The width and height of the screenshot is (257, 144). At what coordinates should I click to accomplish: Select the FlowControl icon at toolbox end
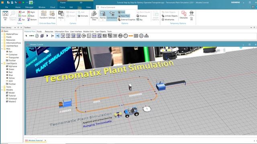[146, 36]
